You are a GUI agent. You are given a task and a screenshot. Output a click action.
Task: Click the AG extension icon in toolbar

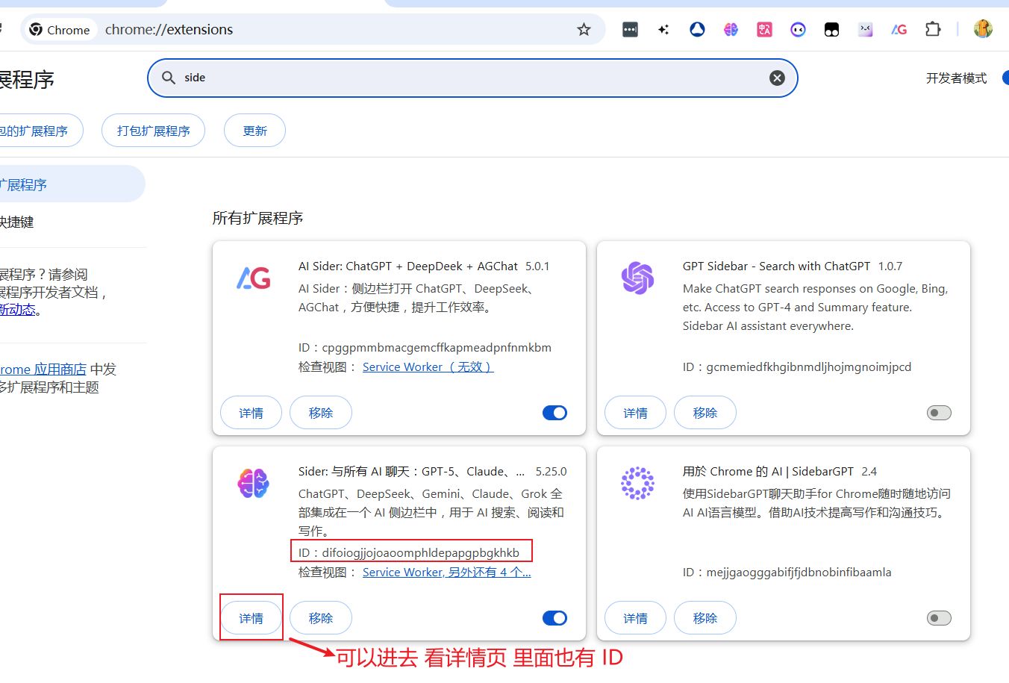point(899,30)
